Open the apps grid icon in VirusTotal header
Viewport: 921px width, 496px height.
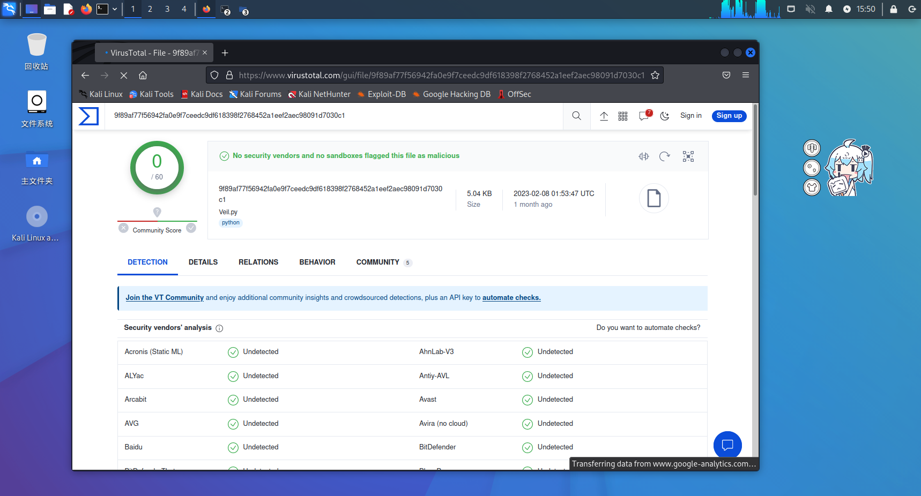pos(623,116)
